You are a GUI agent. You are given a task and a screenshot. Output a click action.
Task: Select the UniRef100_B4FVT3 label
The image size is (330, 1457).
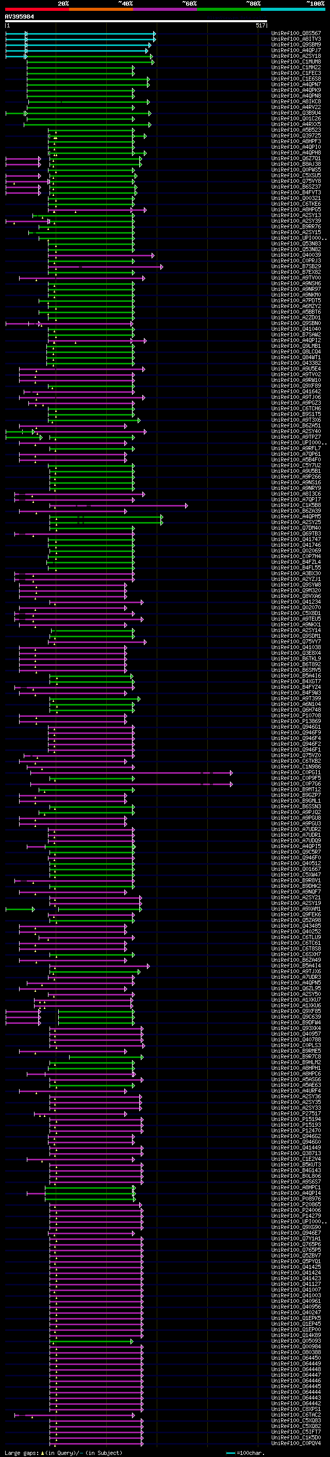point(296,192)
